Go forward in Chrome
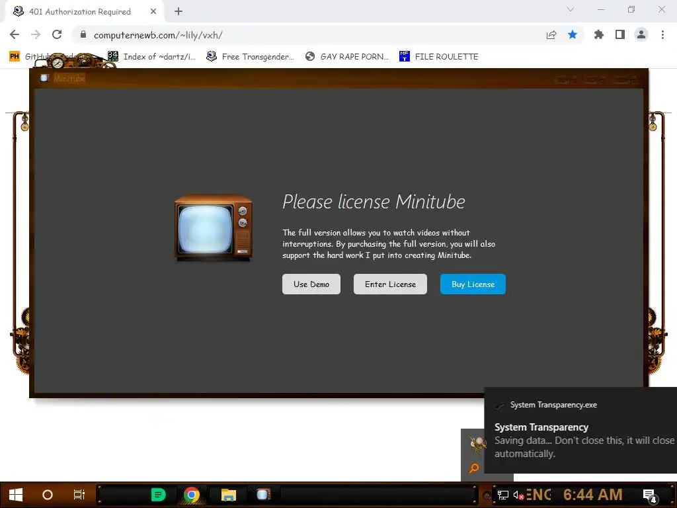This screenshot has height=508, width=677. (x=36, y=34)
